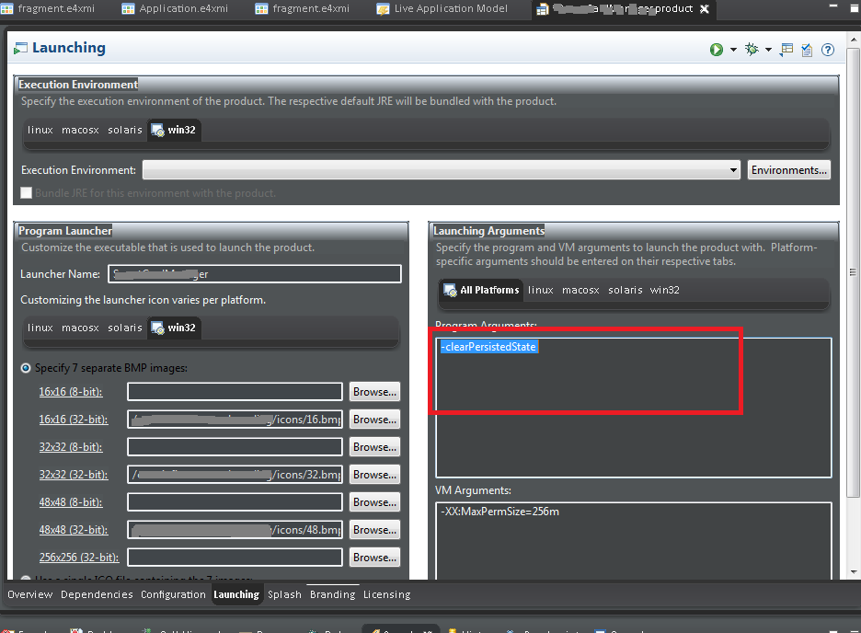Click the -clearPersistedState program argument text
This screenshot has height=633, width=861.
tap(488, 347)
